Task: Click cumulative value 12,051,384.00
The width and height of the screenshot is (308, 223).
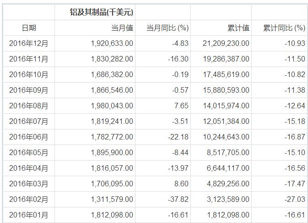Action: coord(226,121)
